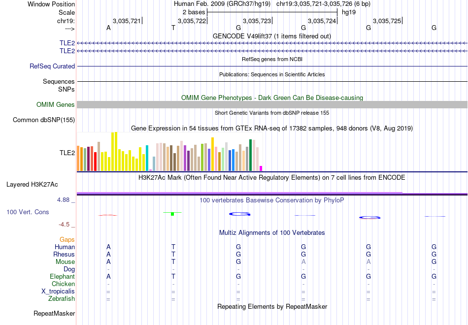This screenshot has height=325, width=468.
Task: Click the 100 Vert. Cons label
Action: (x=28, y=212)
